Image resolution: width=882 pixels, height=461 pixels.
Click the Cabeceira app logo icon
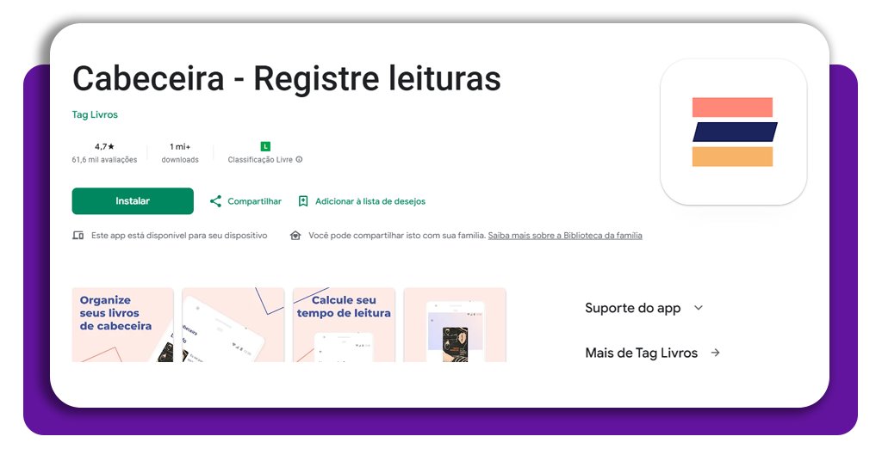733,132
